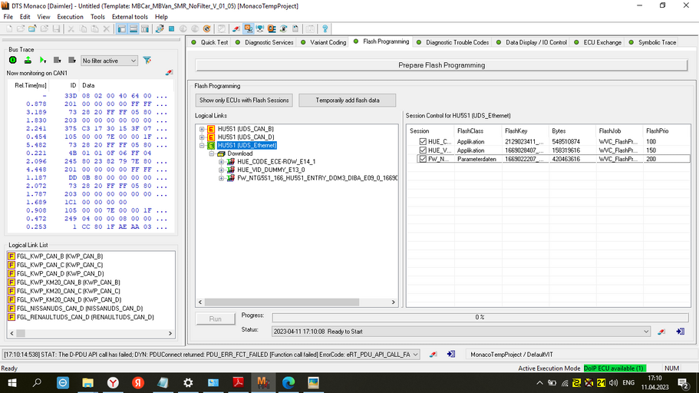Switch to ECU Exchange tab
This screenshot has height=393, width=699.
coord(598,42)
